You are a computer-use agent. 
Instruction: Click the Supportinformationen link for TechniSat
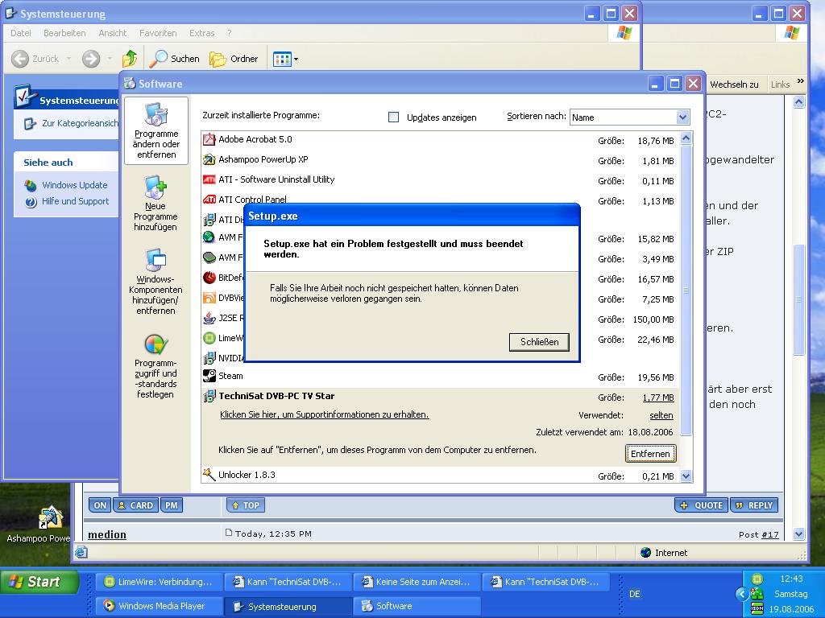(324, 414)
